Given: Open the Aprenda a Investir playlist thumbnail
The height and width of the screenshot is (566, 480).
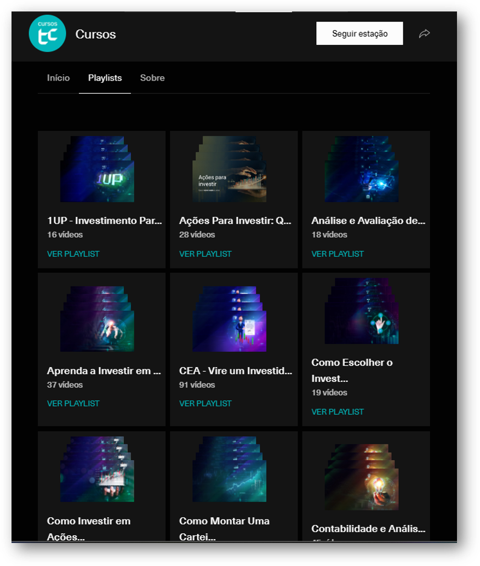Looking at the screenshot, I should point(97,319).
